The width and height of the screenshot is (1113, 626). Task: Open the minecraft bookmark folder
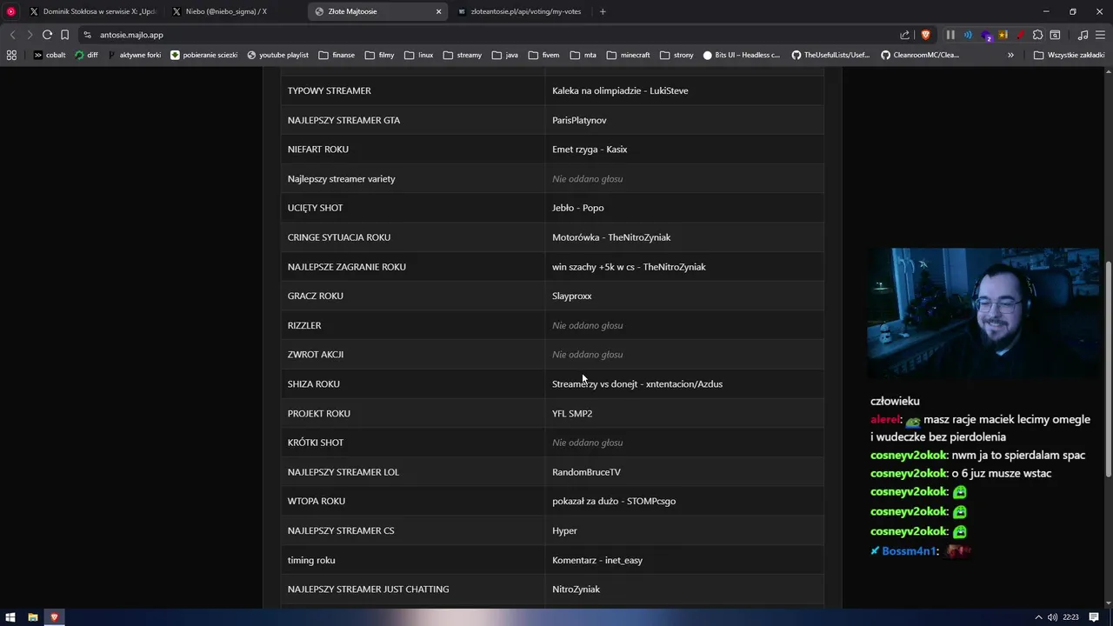pos(630,55)
